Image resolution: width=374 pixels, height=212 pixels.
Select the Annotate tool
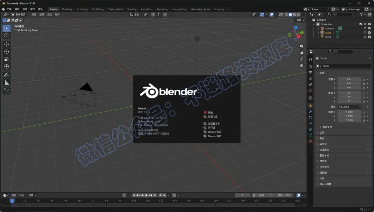coord(7,75)
